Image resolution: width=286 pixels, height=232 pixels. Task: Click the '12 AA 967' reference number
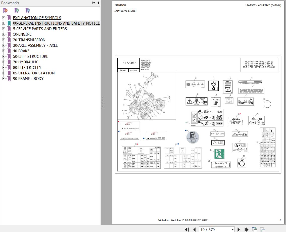pyautogui.click(x=129, y=63)
